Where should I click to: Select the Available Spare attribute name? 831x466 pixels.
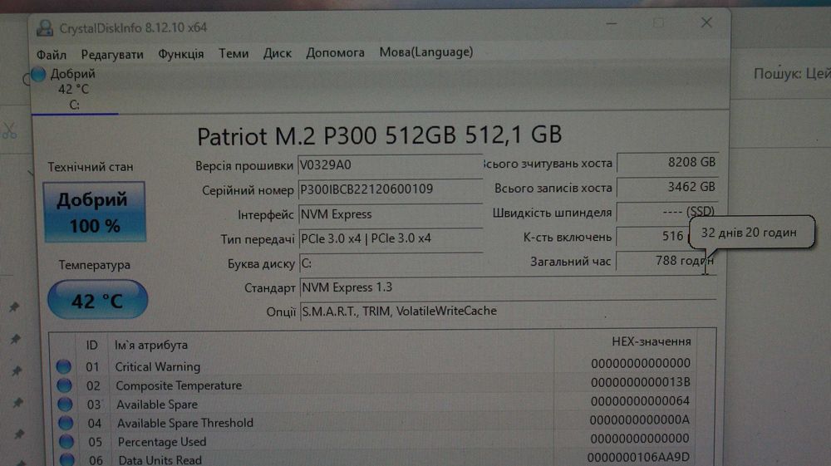157,405
